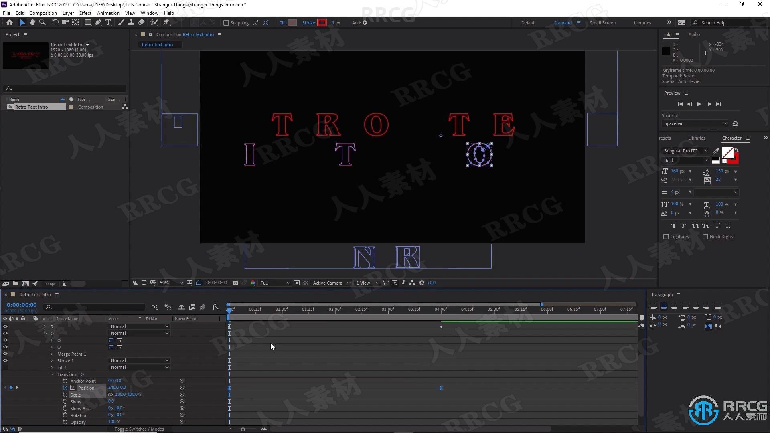Create a new folder in Project panel
Viewport: 770px width, 433px height.
point(15,284)
